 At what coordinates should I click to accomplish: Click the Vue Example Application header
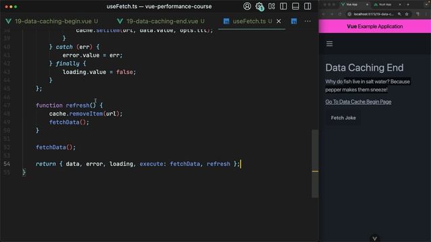pos(374,26)
